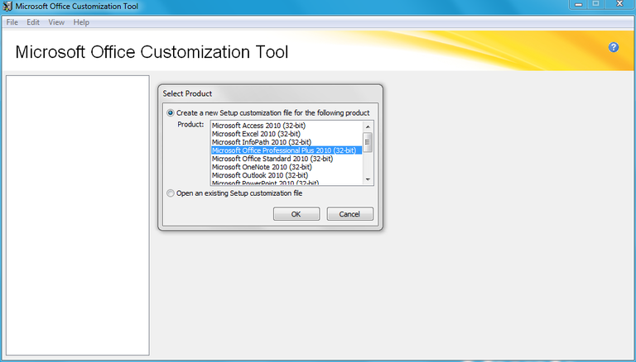Click the product list scroll down arrow
636x362 pixels.
(368, 180)
